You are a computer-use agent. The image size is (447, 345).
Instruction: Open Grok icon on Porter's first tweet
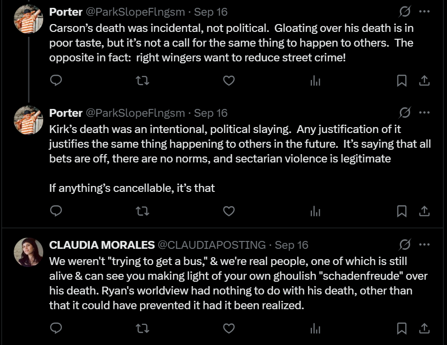click(x=405, y=11)
